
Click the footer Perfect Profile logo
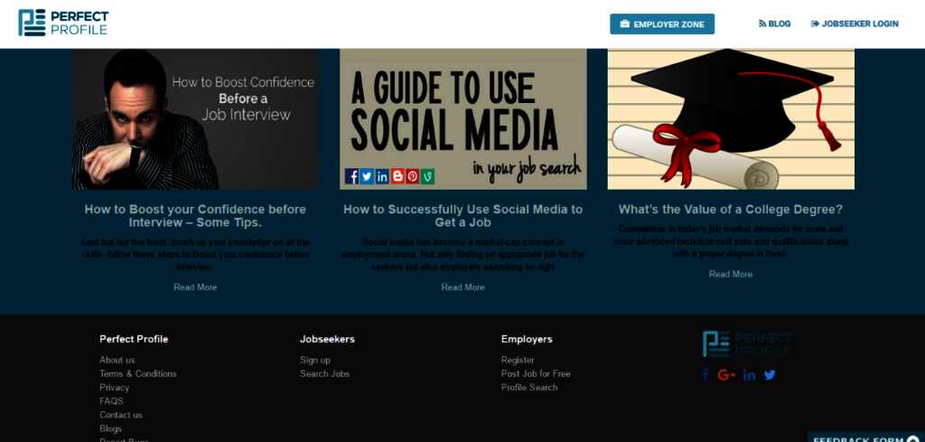[x=747, y=344]
